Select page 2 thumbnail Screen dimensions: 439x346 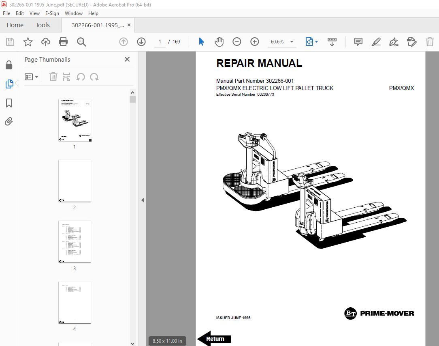coord(75,181)
